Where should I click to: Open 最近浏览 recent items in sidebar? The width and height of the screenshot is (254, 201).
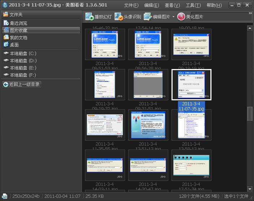[x=18, y=23]
